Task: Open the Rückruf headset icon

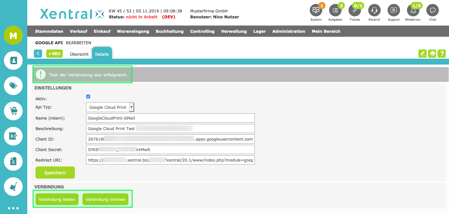Action: coord(374,10)
